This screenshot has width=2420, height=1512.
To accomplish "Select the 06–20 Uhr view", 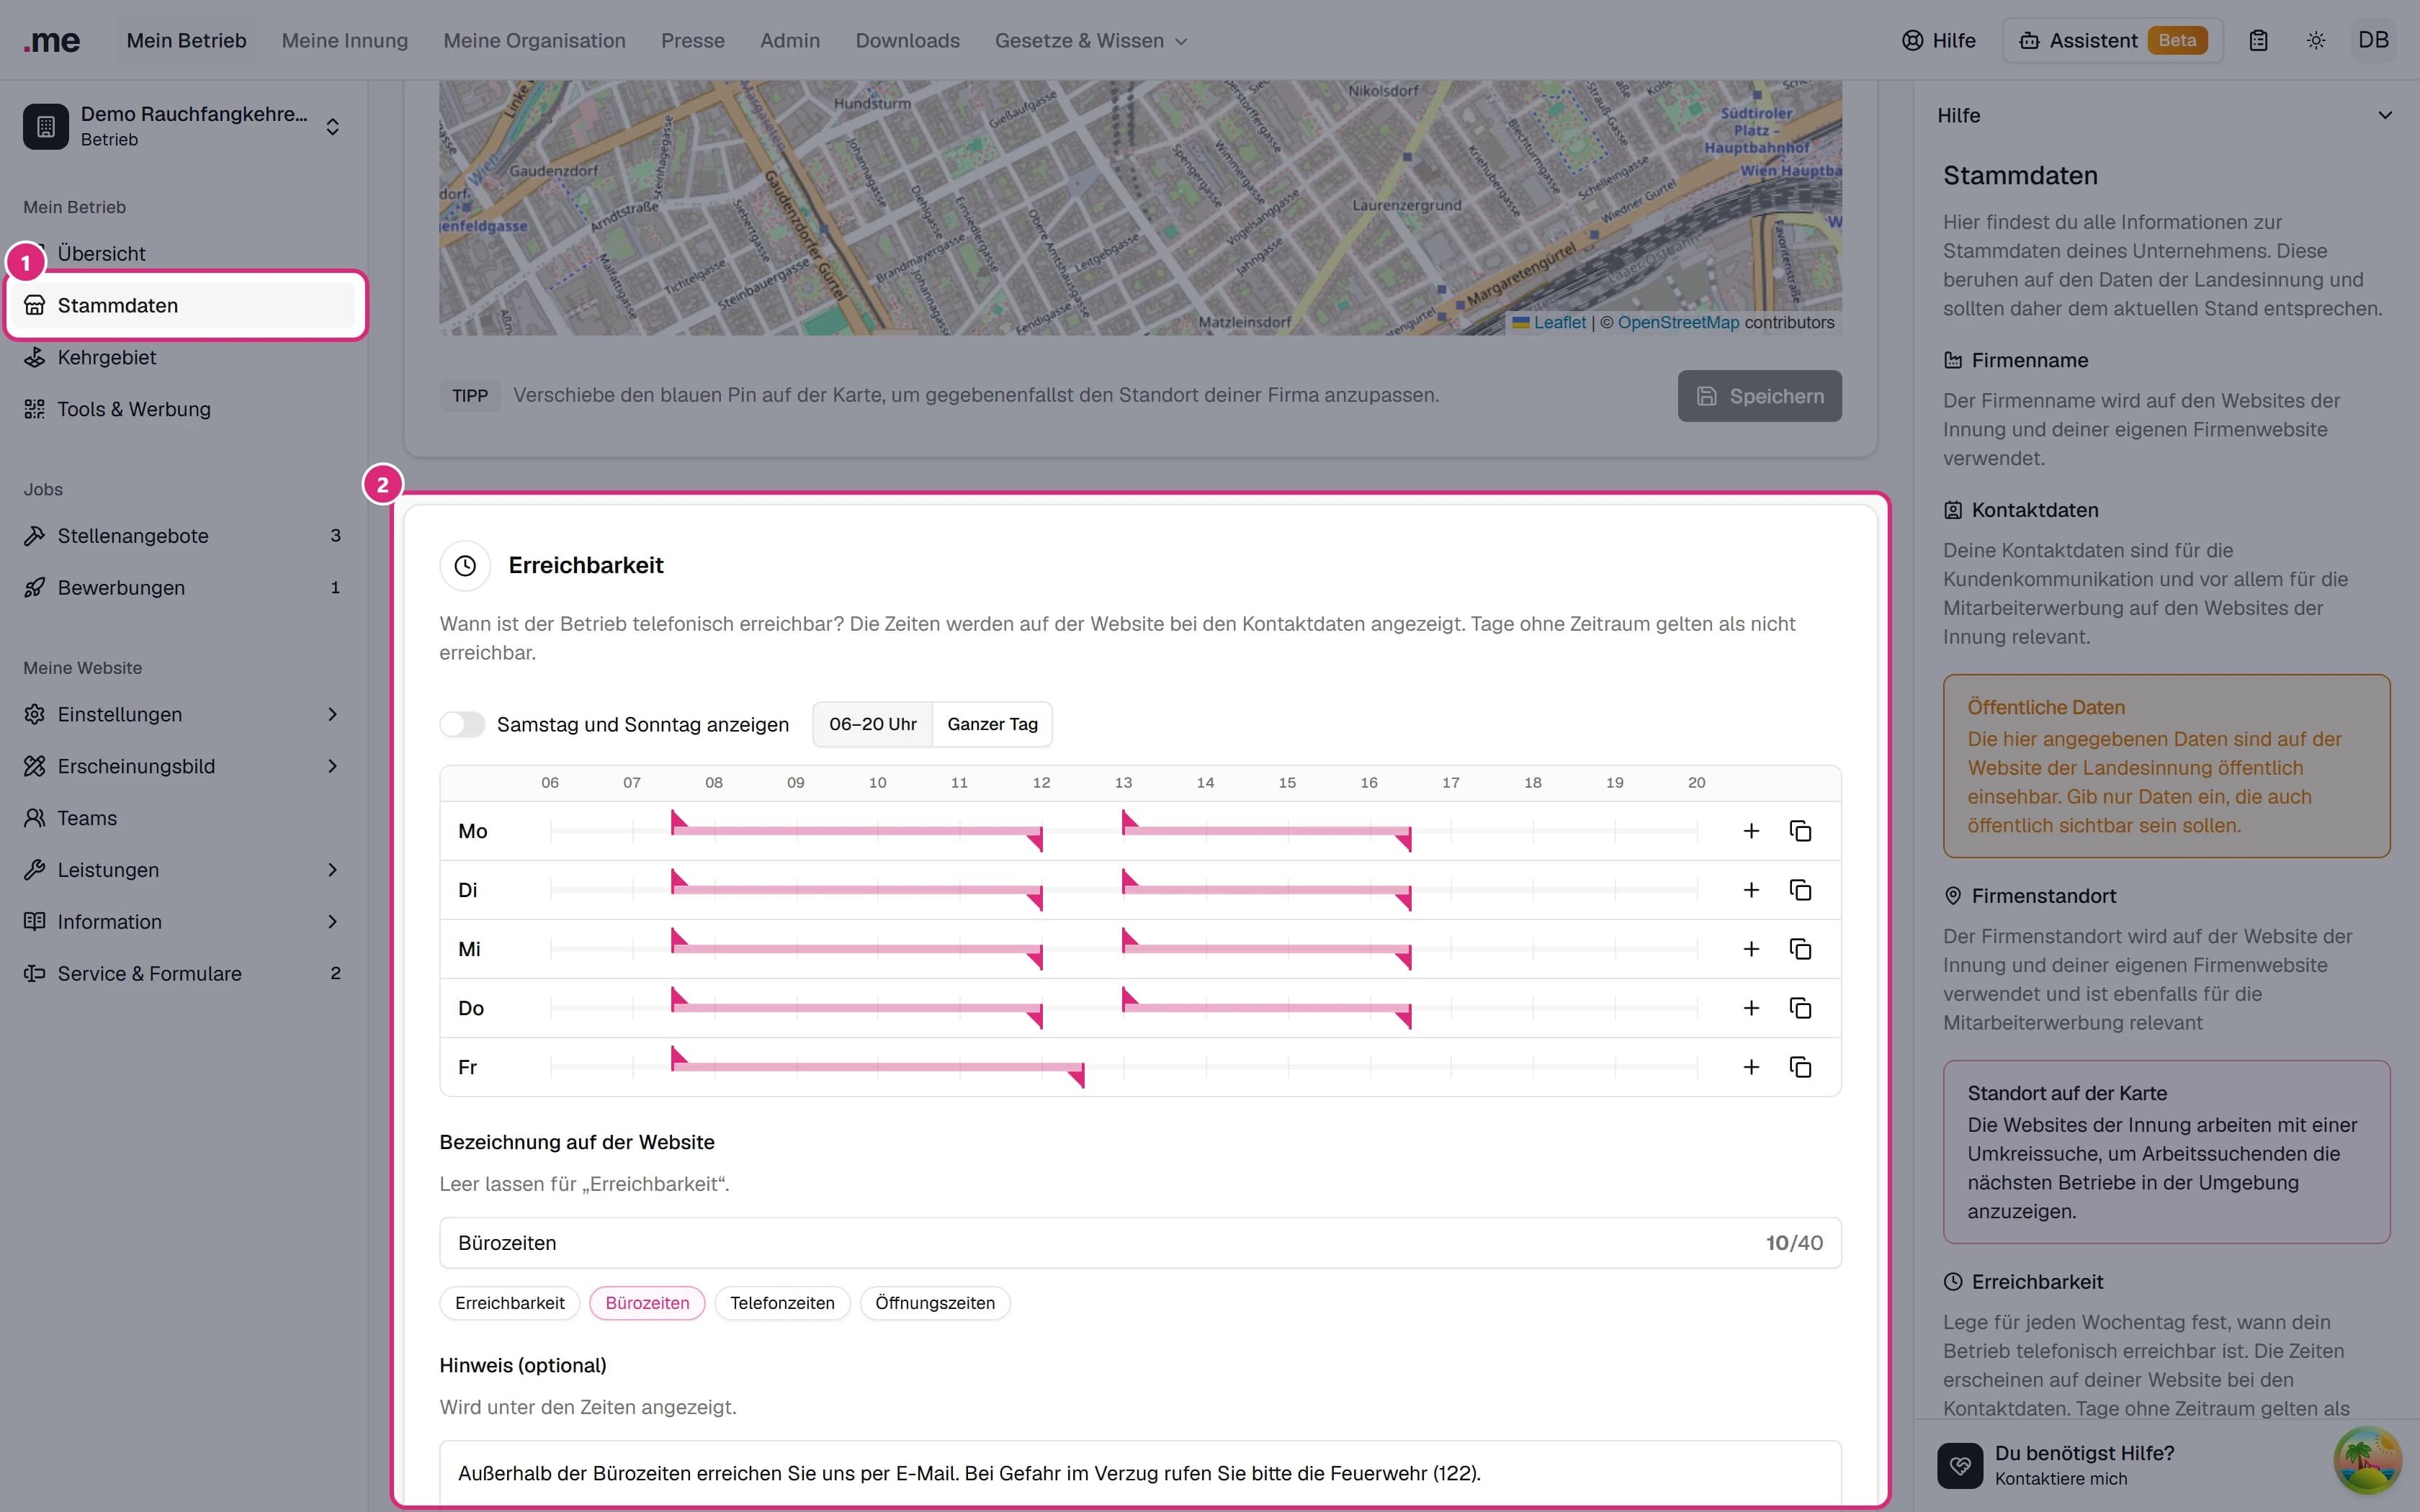I will pos(873,724).
